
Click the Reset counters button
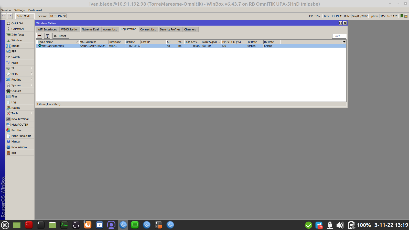click(60, 36)
